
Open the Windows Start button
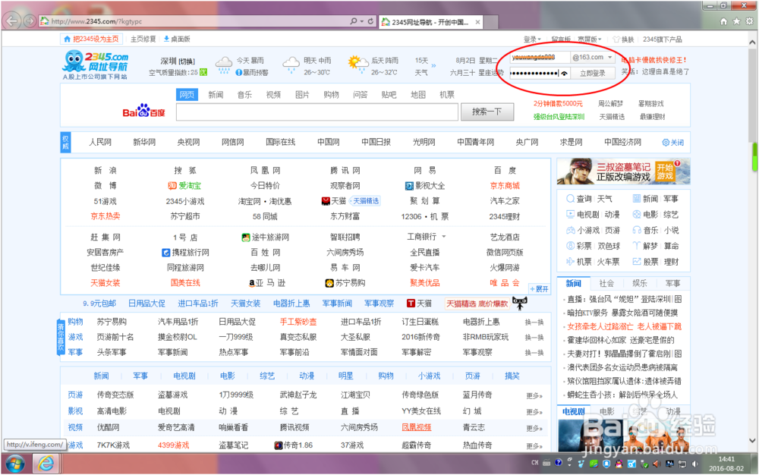click(14, 464)
